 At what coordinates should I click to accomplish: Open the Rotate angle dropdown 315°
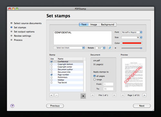pos(100,48)
